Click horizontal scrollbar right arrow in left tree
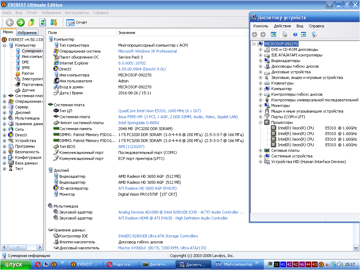The image size is (360, 270). tap(40, 247)
